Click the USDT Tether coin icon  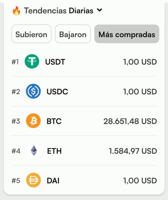32,61
